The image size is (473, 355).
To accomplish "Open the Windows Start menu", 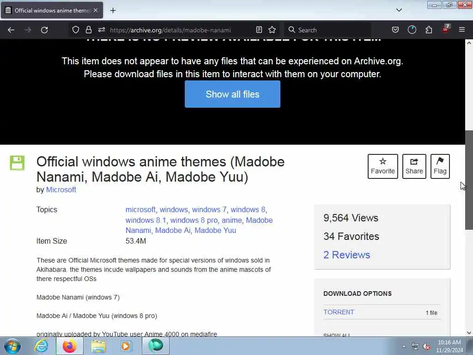I will click(x=12, y=346).
